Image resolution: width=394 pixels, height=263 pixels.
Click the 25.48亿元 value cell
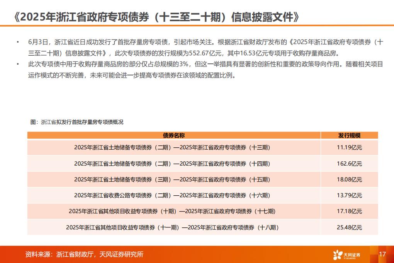[349, 227]
